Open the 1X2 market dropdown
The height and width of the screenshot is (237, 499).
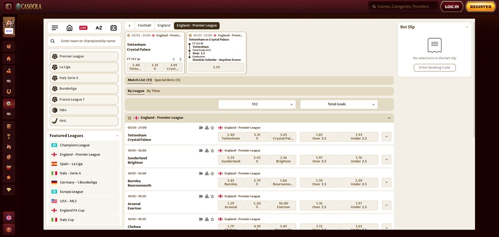(x=257, y=104)
